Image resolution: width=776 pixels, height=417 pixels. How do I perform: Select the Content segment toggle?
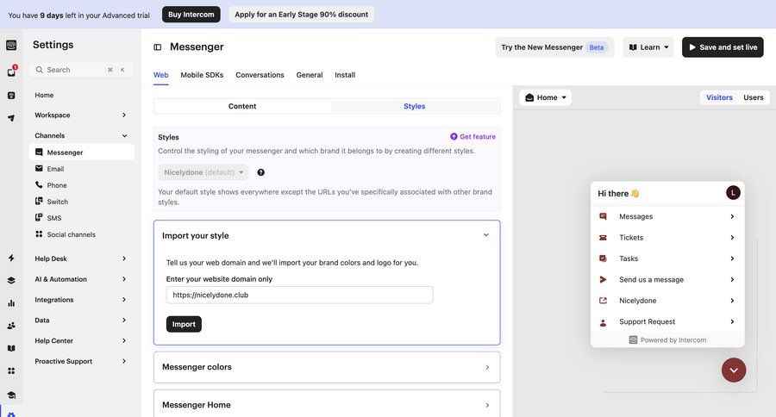(242, 106)
